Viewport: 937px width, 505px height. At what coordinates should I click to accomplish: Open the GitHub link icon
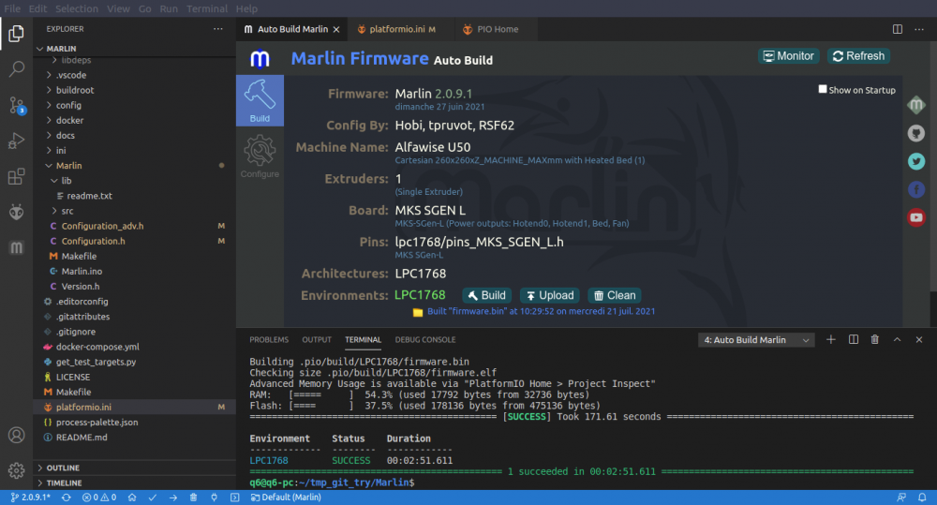click(916, 133)
